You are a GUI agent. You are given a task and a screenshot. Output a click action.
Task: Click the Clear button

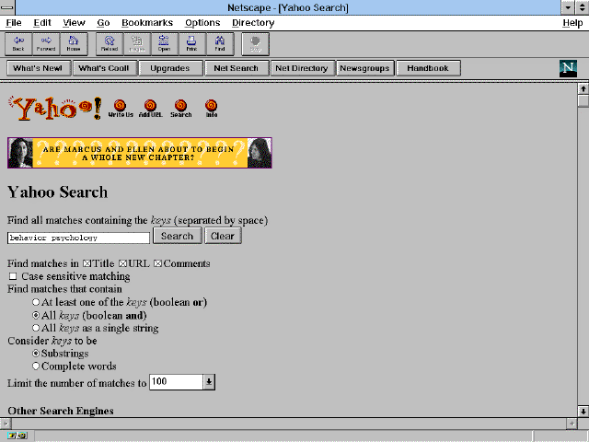(x=223, y=236)
